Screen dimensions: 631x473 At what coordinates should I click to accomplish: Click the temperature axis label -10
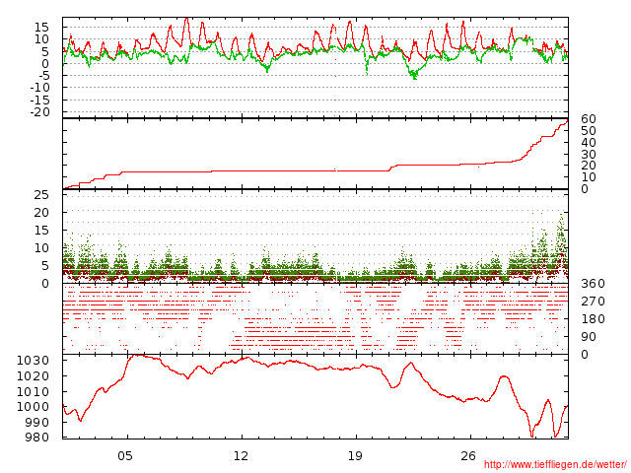39,88
